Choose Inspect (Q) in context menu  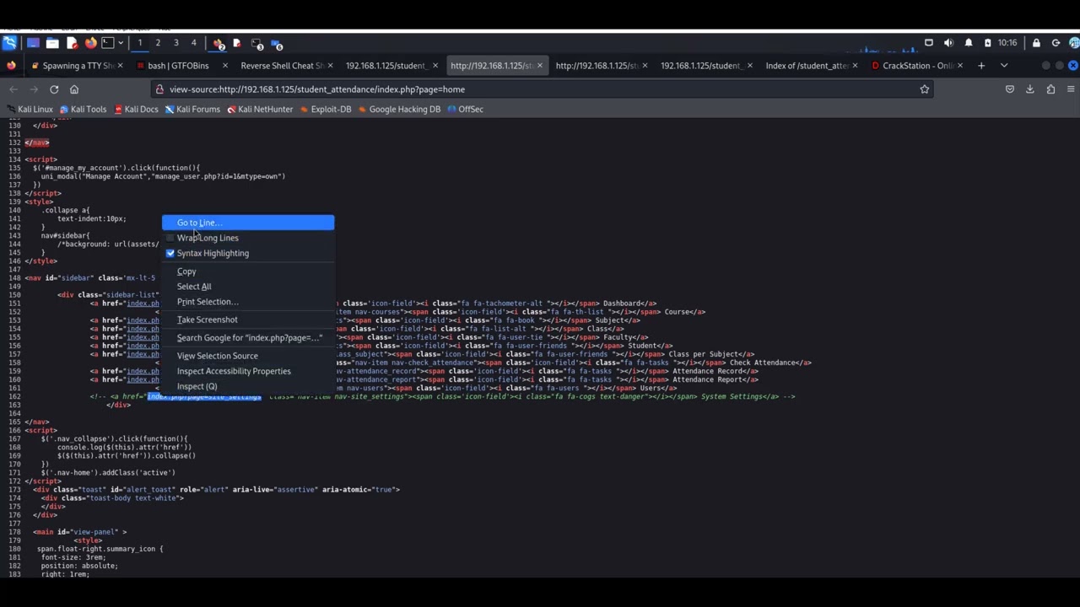[248, 386]
